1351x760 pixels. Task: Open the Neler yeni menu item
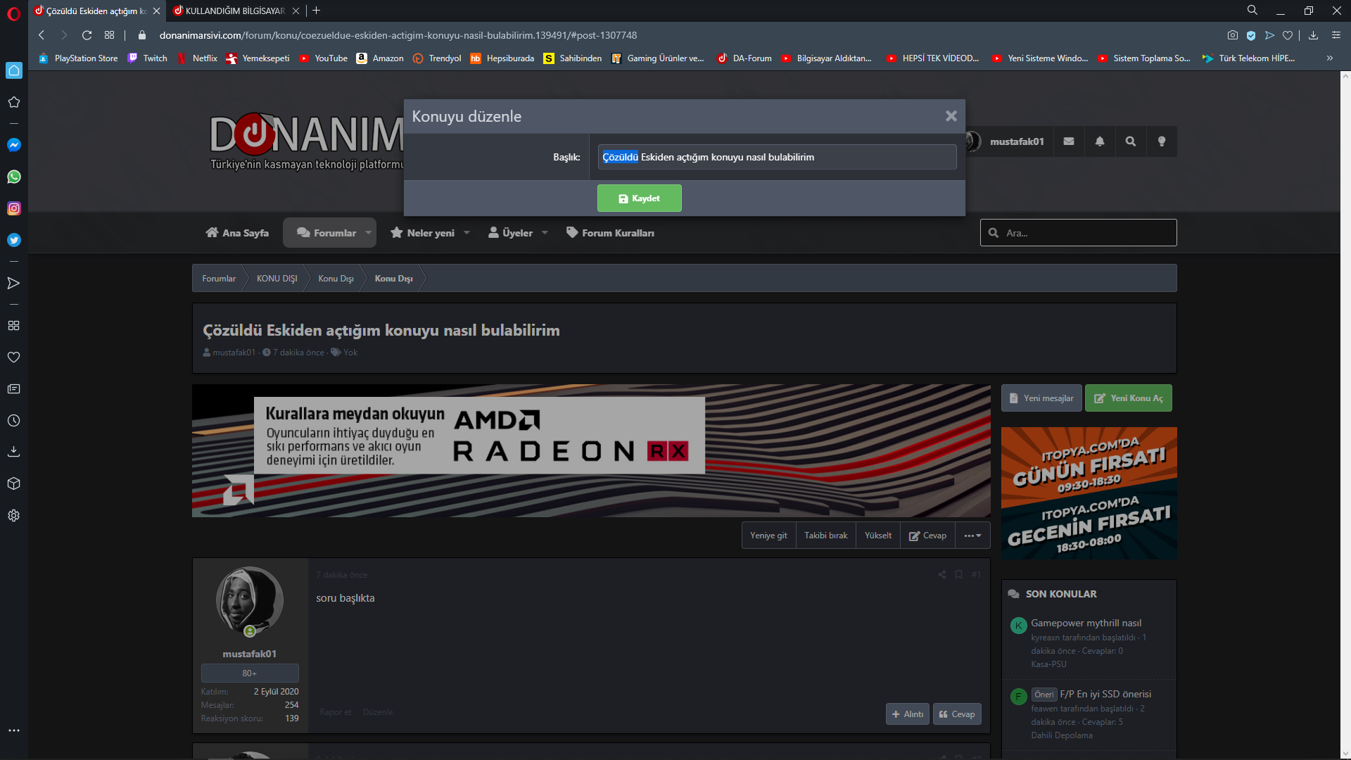click(x=423, y=233)
